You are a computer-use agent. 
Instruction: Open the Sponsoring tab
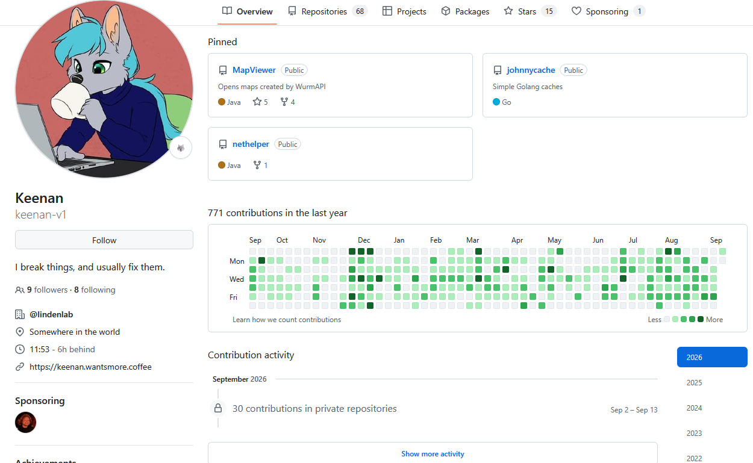[608, 11]
